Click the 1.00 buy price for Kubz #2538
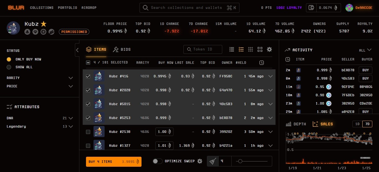 [164, 132]
